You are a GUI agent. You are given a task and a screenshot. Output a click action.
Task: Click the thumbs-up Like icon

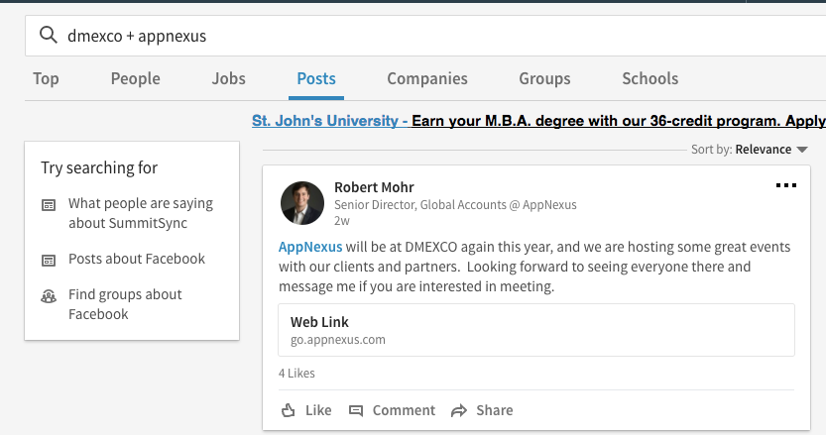(289, 410)
